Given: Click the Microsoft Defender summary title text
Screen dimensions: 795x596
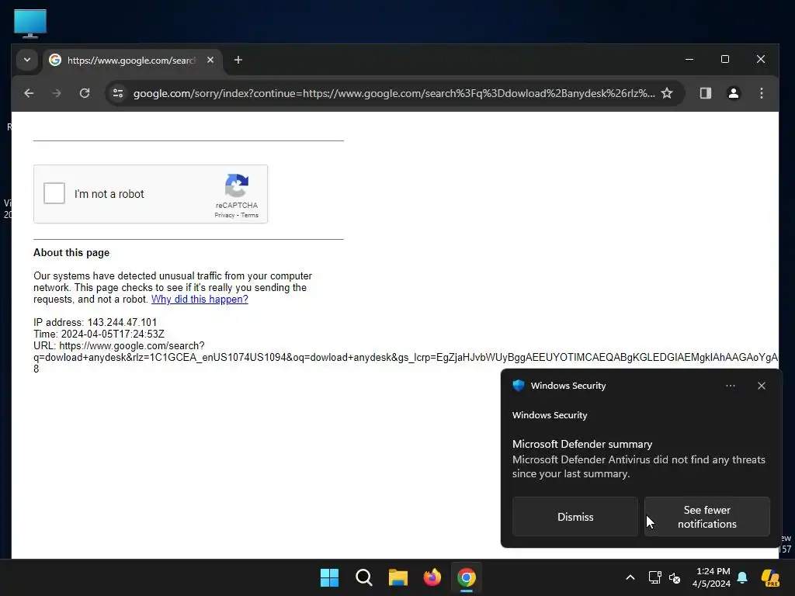Looking at the screenshot, I should [582, 444].
